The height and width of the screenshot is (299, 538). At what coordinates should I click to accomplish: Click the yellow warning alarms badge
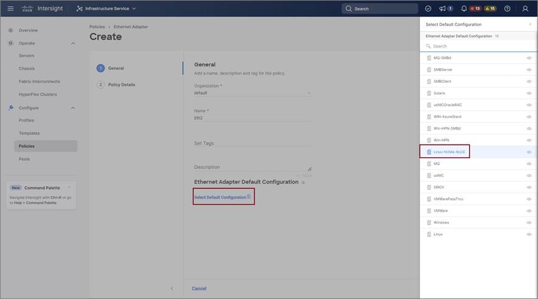491,9
